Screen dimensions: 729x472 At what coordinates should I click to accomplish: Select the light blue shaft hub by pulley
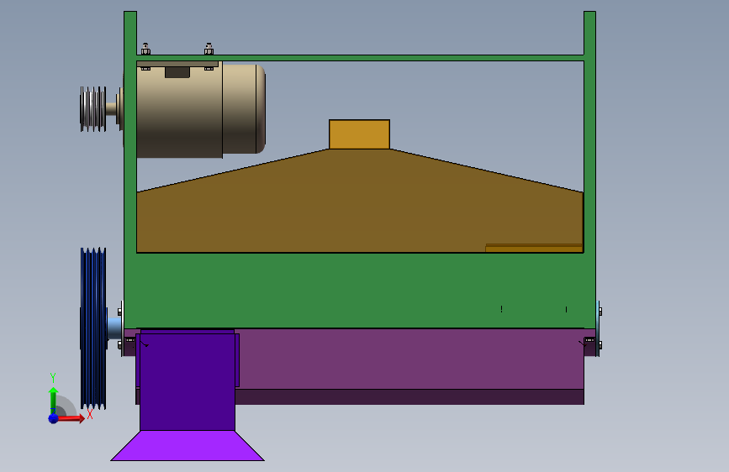click(x=114, y=328)
